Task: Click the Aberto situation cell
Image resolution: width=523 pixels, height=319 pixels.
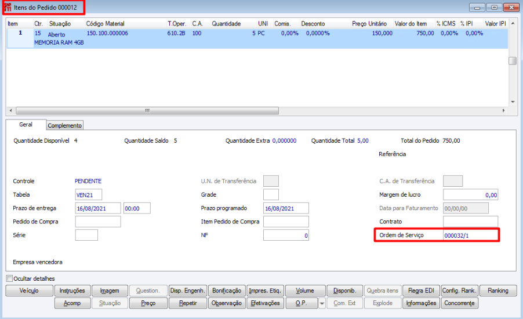Action: [x=56, y=34]
